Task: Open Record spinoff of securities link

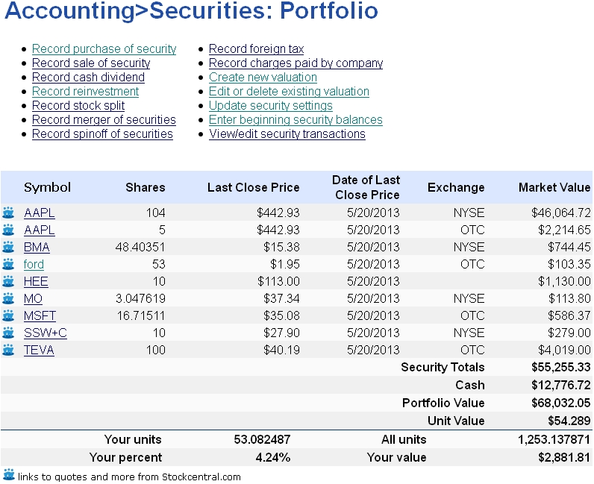Action: coord(102,134)
